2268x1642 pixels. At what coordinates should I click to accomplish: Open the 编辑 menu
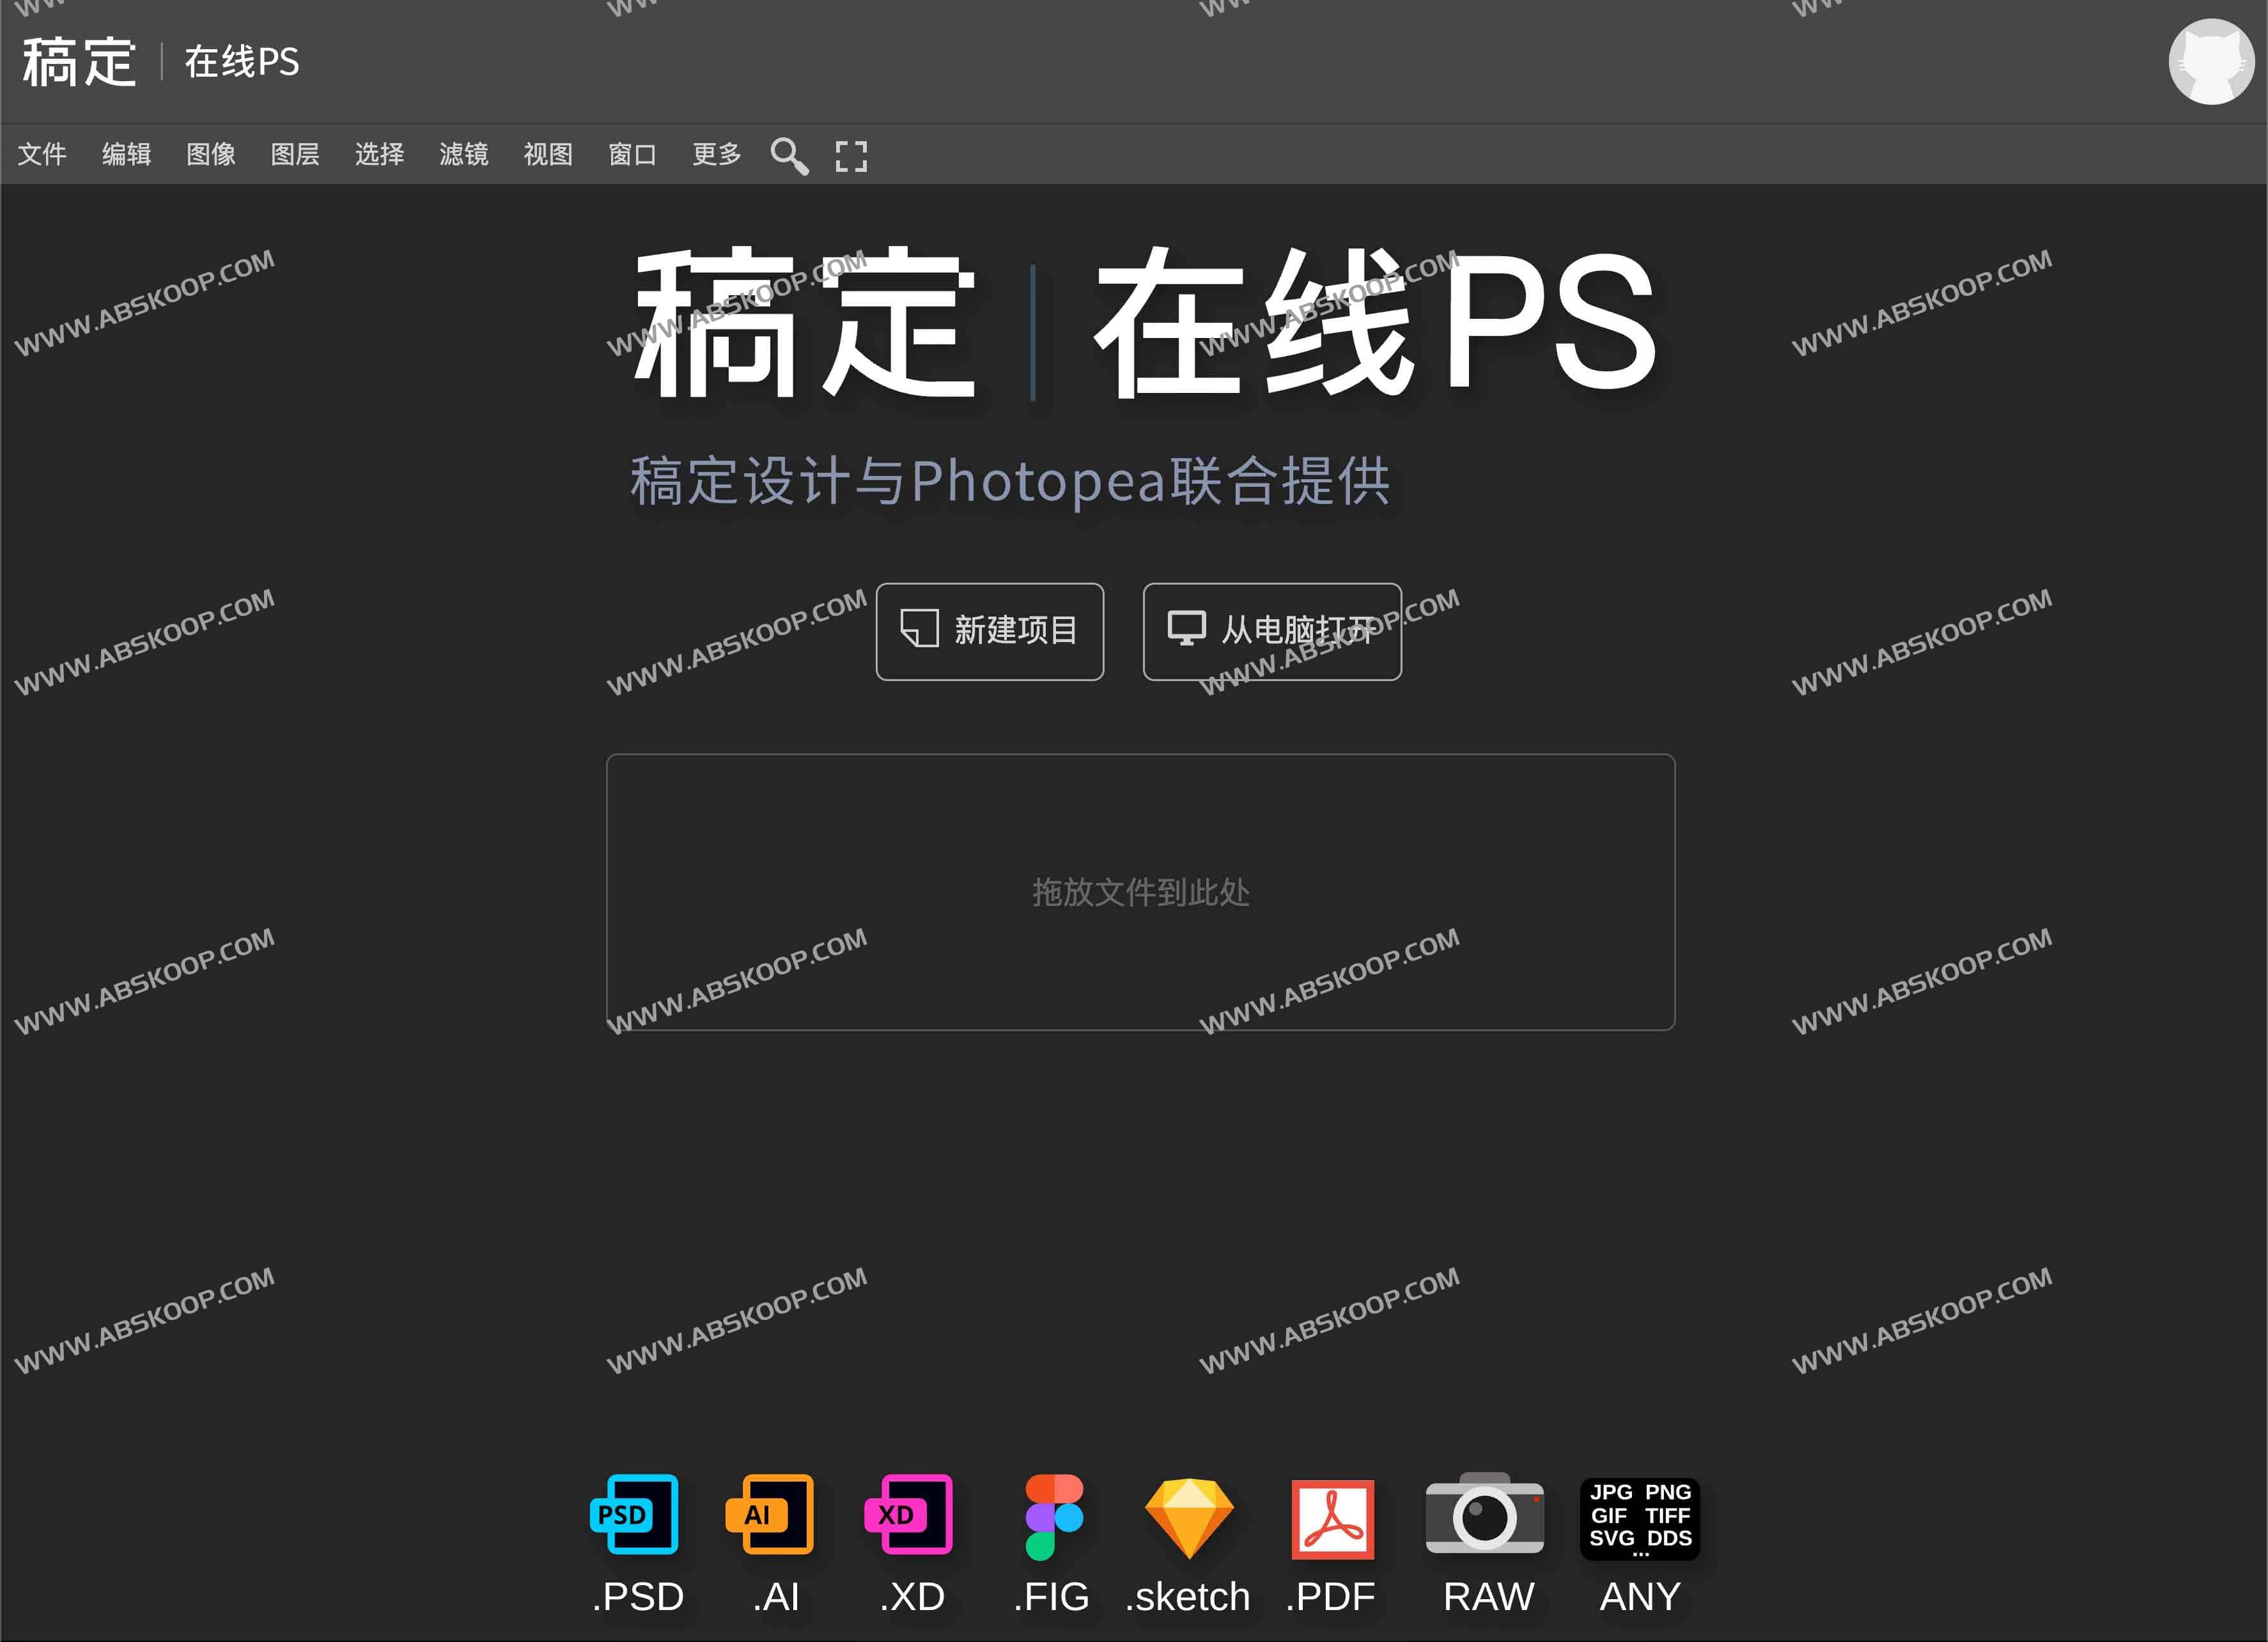point(126,155)
